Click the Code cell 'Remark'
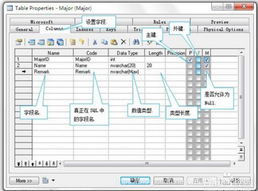258x191 pixels. click(91, 72)
